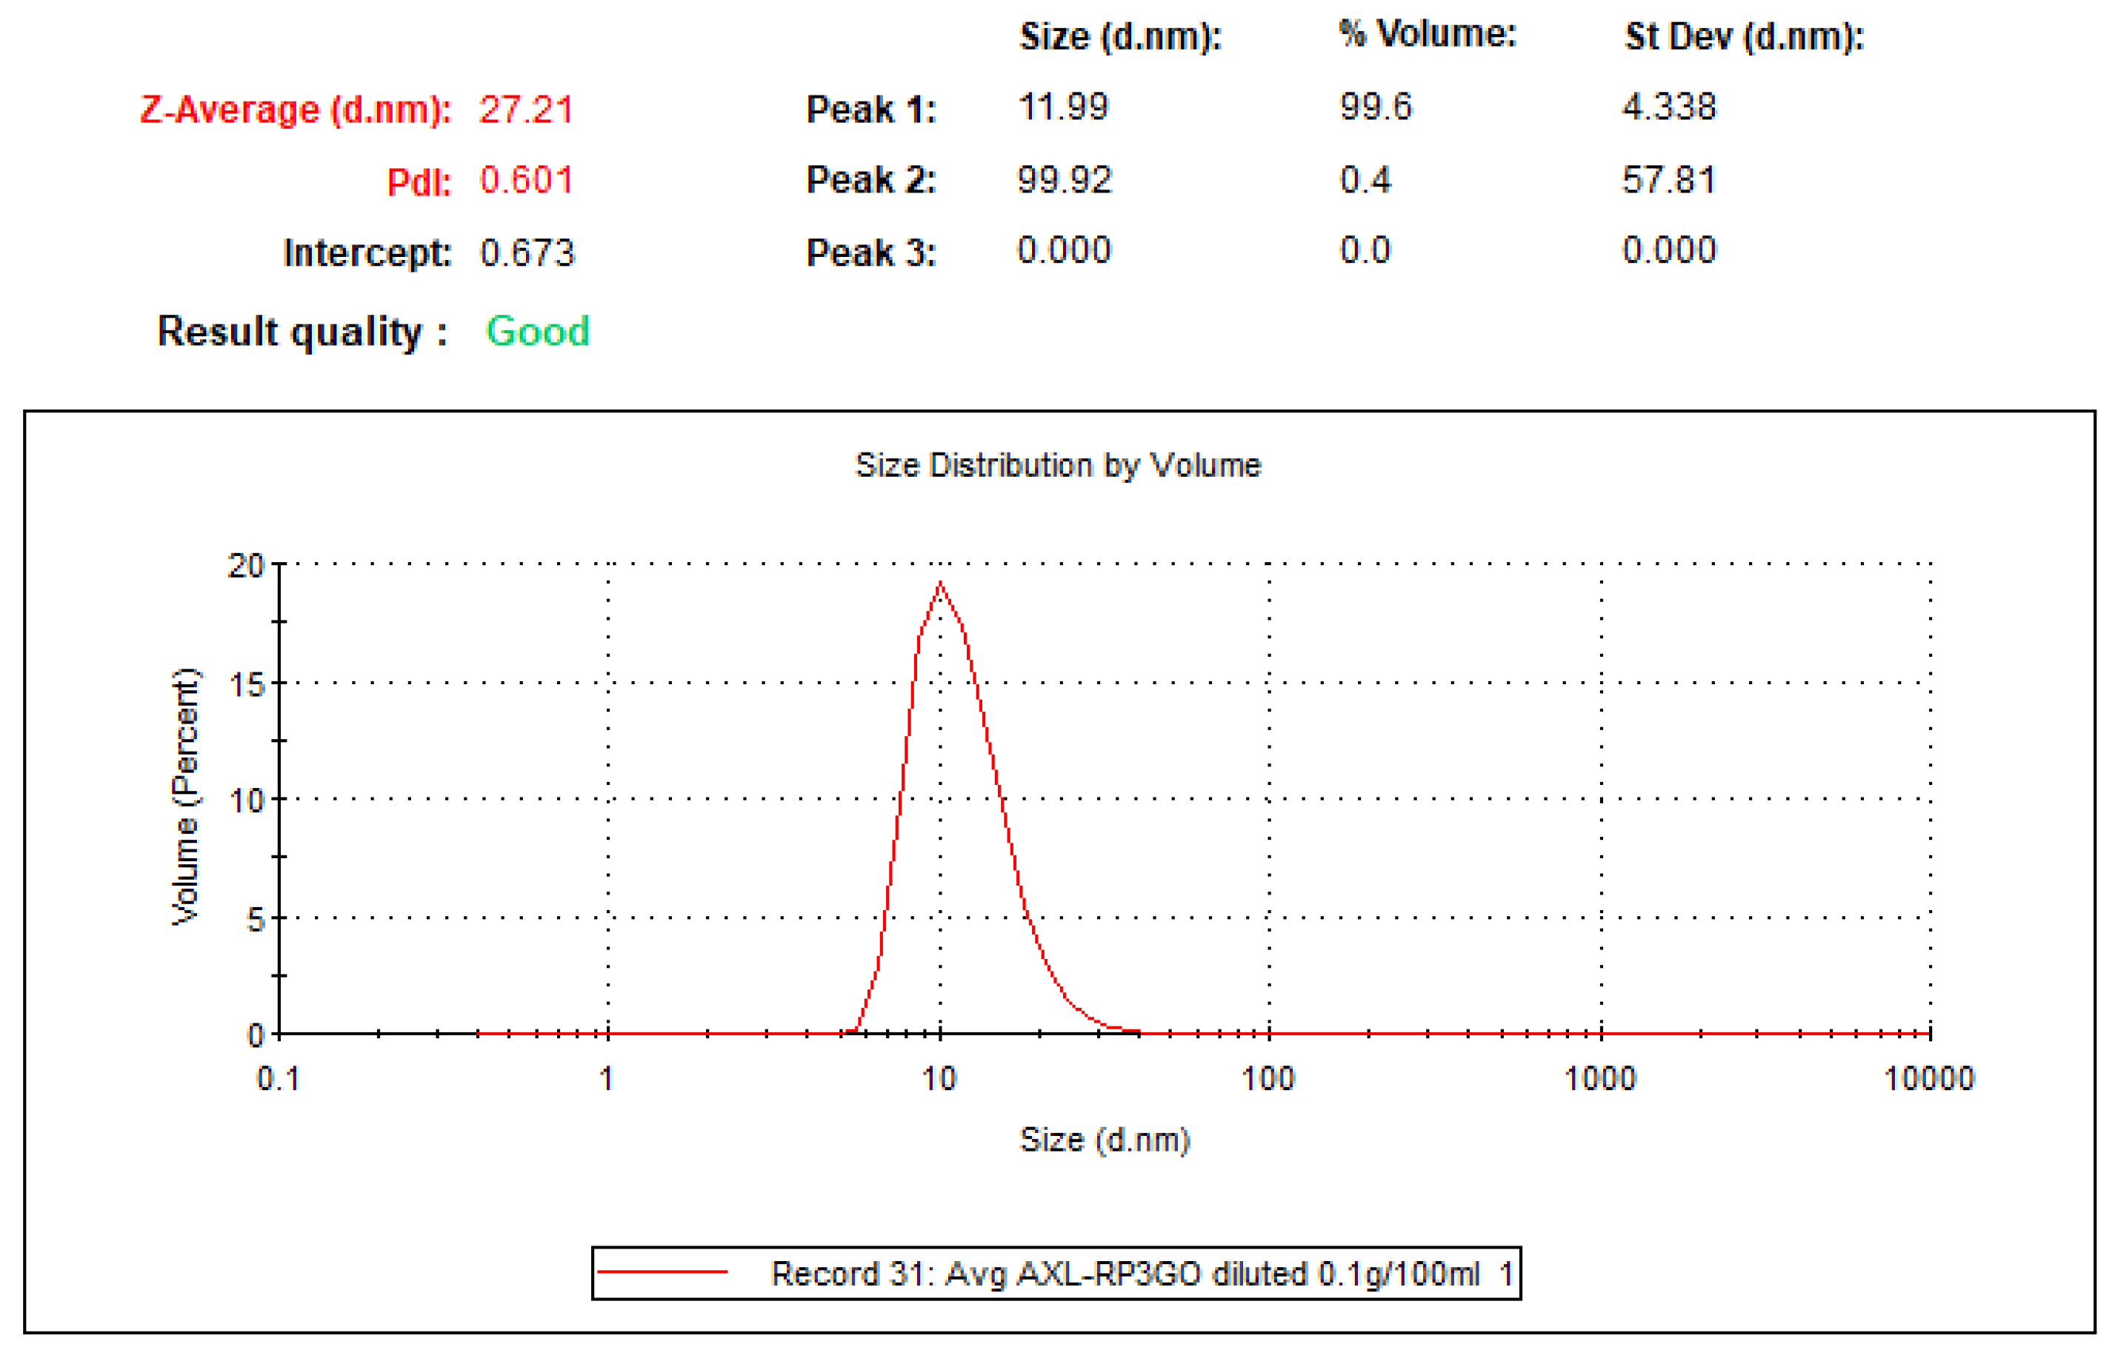Click the red legend line sample

662,1271
